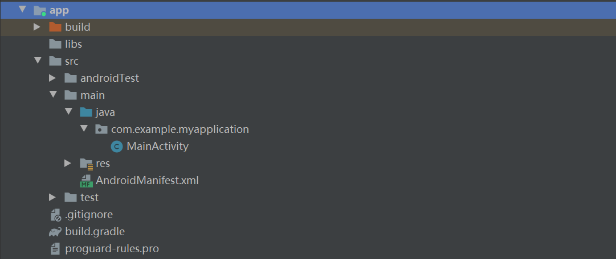
Task: Collapse the src folder arrow
Action: [x=37, y=61]
